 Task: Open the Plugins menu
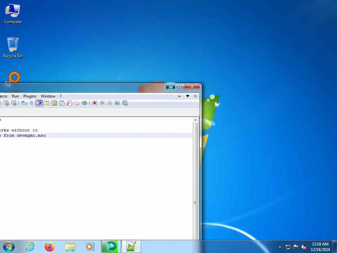point(30,96)
